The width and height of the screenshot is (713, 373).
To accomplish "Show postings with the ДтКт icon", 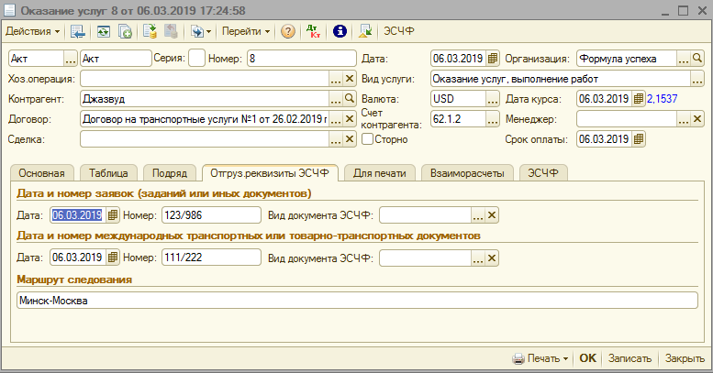I will pyautogui.click(x=313, y=31).
